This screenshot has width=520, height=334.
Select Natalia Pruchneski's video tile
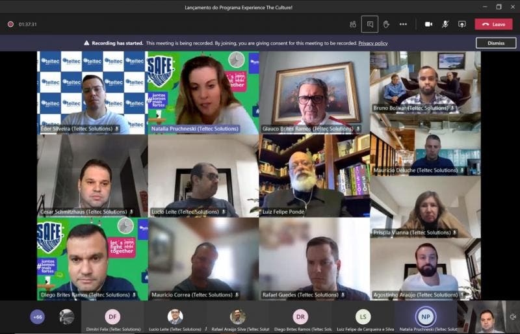click(x=203, y=92)
